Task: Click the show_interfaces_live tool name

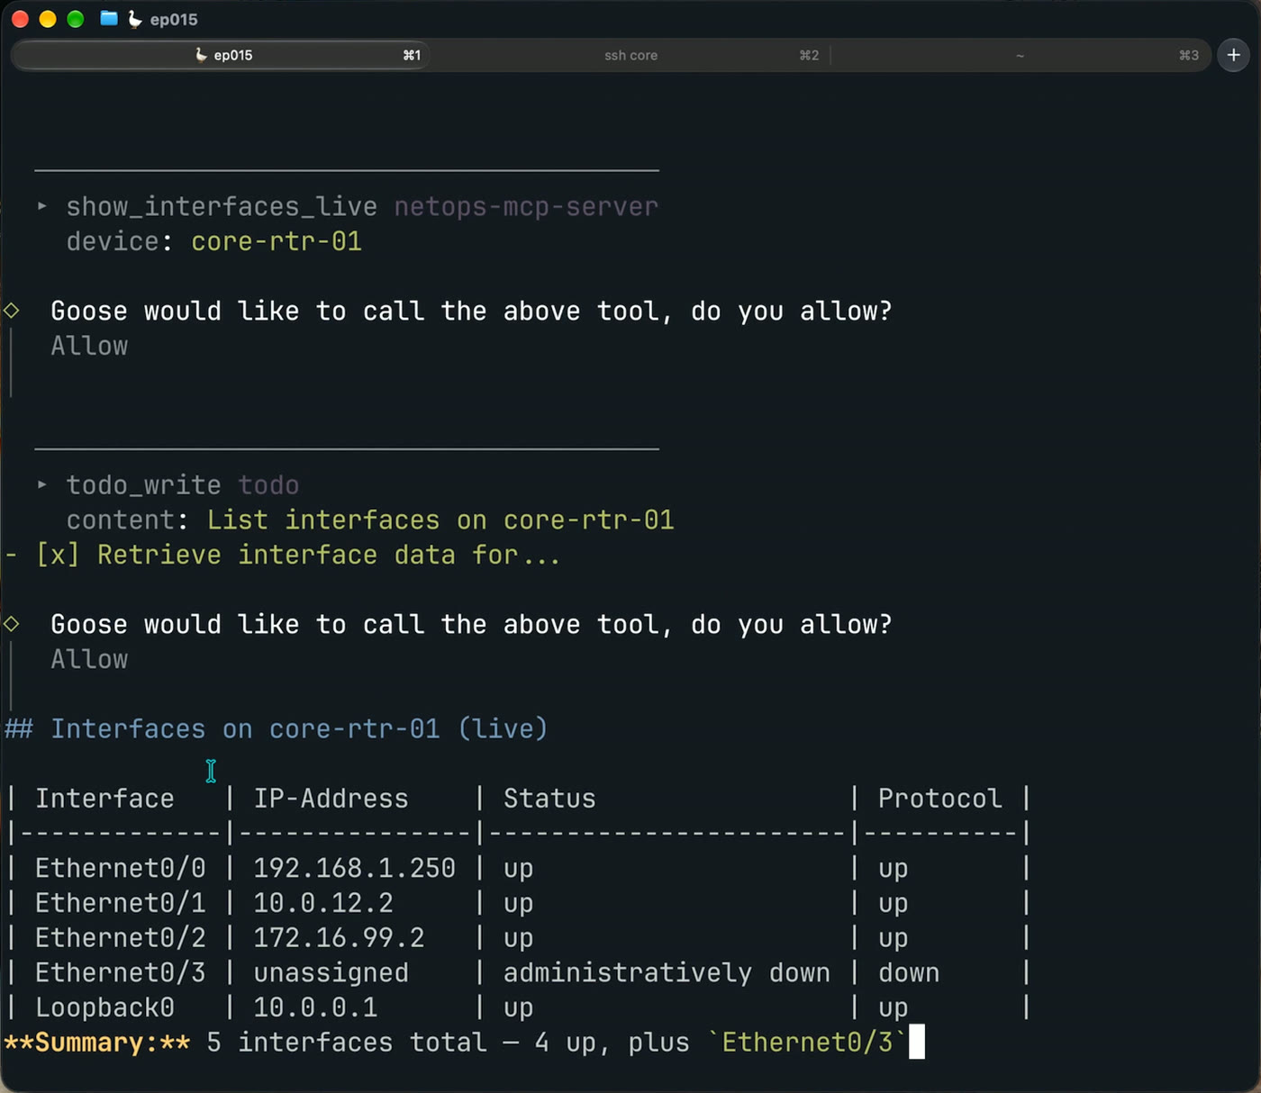Action: click(222, 206)
